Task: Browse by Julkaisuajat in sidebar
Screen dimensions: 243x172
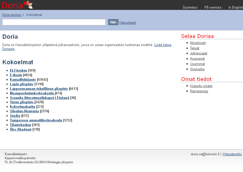Action: 198,53
